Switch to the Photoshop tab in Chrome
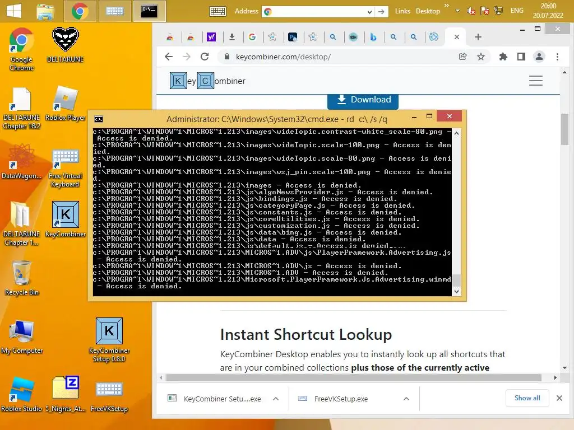Viewport: 574px width, 430px height. pyautogui.click(x=293, y=37)
